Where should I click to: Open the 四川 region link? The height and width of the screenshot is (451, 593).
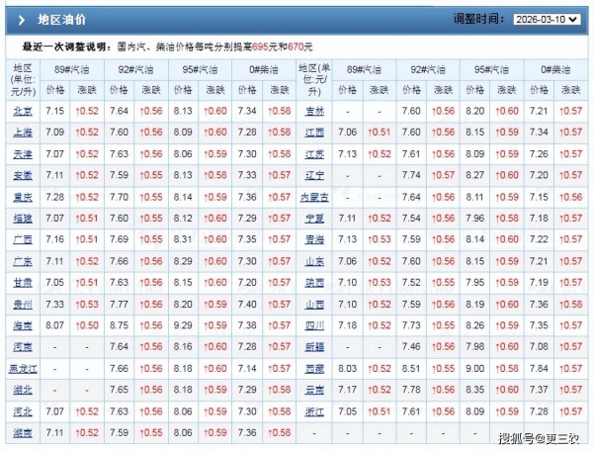[x=314, y=324]
